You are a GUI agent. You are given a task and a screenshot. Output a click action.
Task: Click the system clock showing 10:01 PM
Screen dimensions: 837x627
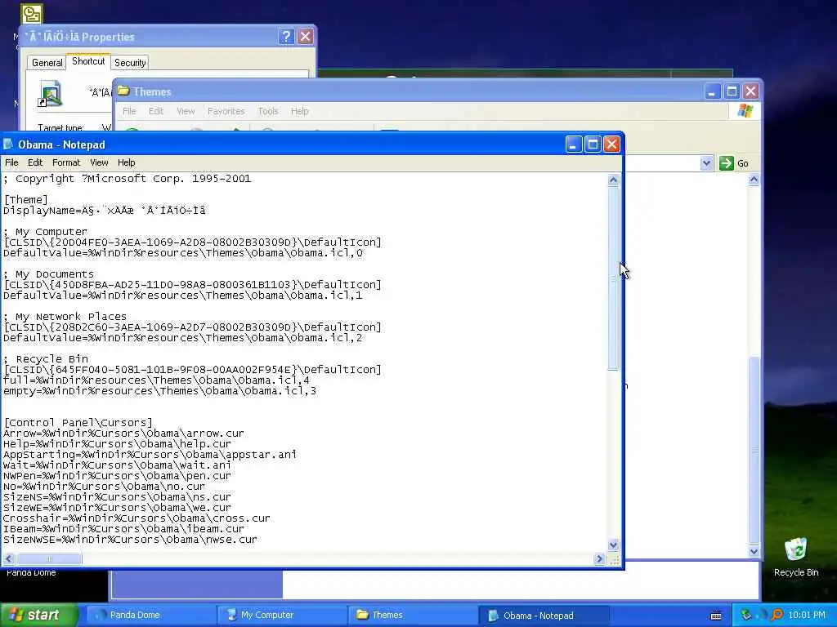(x=807, y=615)
